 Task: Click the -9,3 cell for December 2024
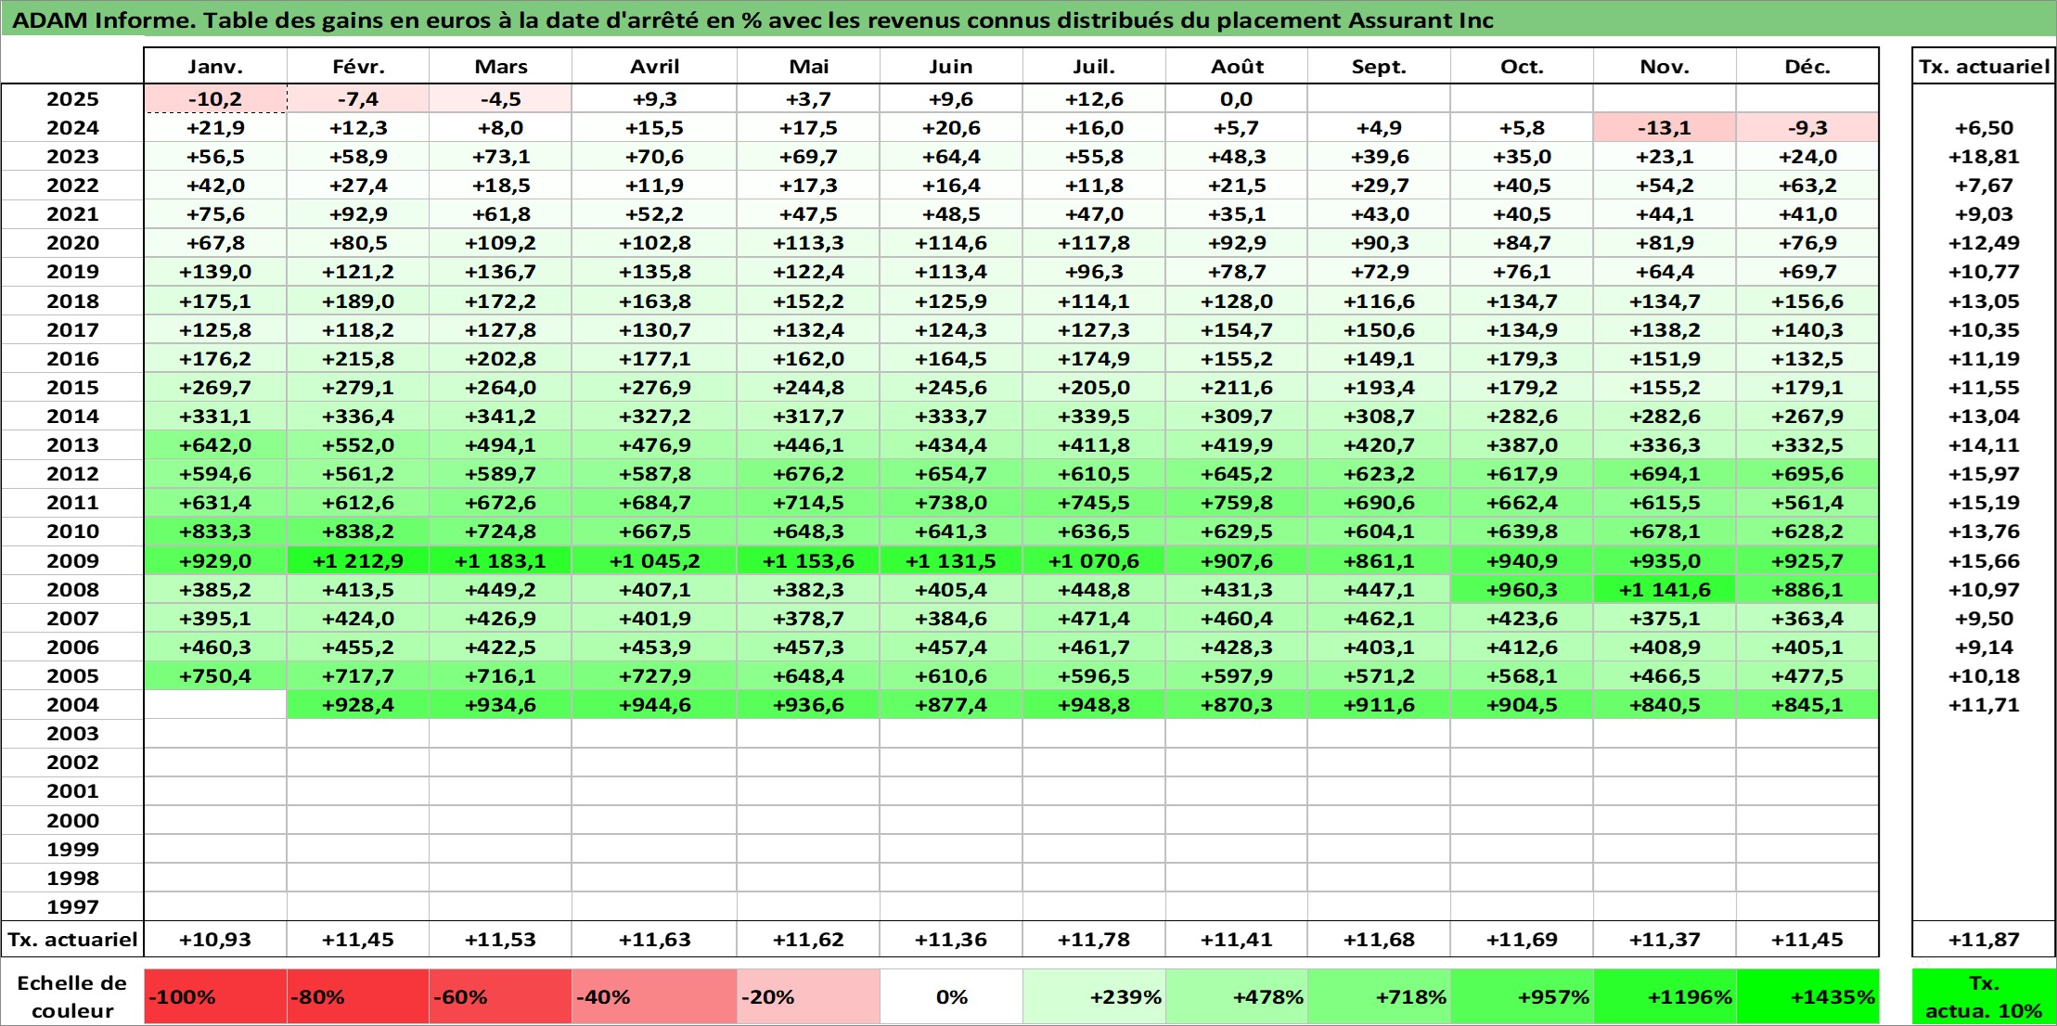coord(1807,127)
